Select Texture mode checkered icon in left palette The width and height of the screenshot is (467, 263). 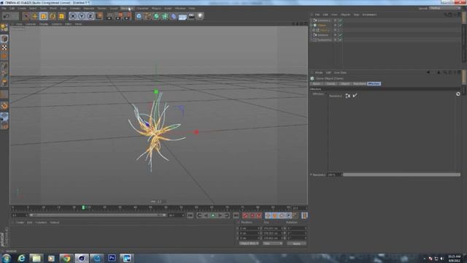(4, 47)
